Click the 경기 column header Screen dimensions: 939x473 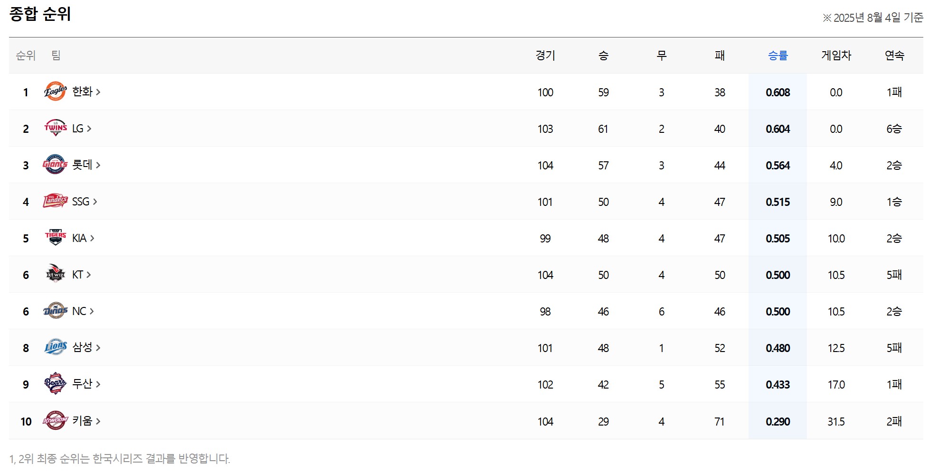pyautogui.click(x=545, y=56)
